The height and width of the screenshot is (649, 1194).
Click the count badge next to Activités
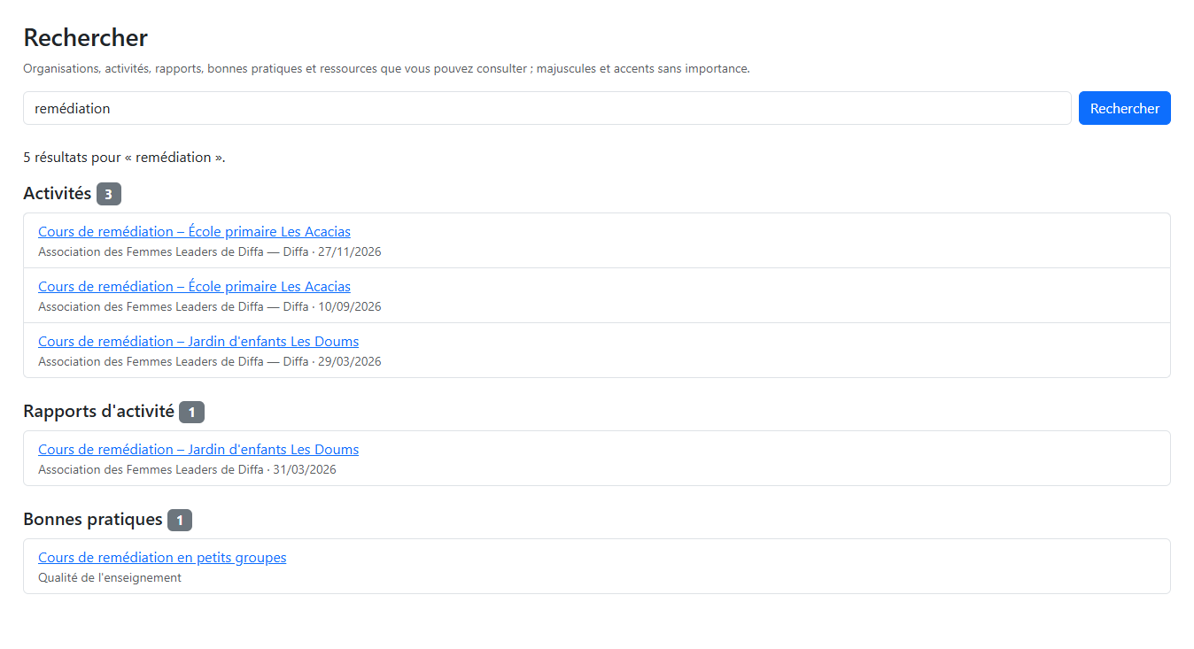pyautogui.click(x=109, y=194)
